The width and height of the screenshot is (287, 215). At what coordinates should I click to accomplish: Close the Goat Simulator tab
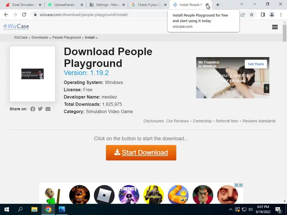pyautogui.click(x=40, y=5)
